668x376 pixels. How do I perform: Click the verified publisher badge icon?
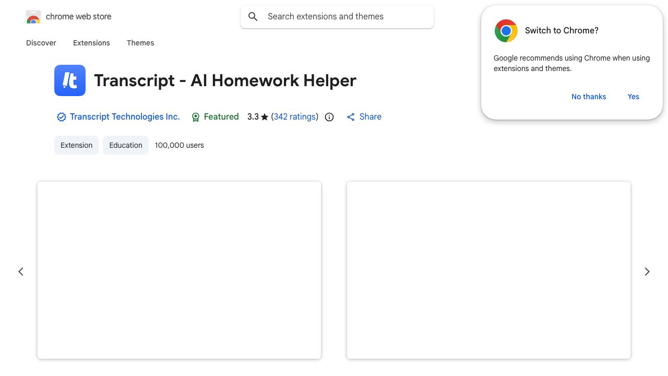click(62, 117)
